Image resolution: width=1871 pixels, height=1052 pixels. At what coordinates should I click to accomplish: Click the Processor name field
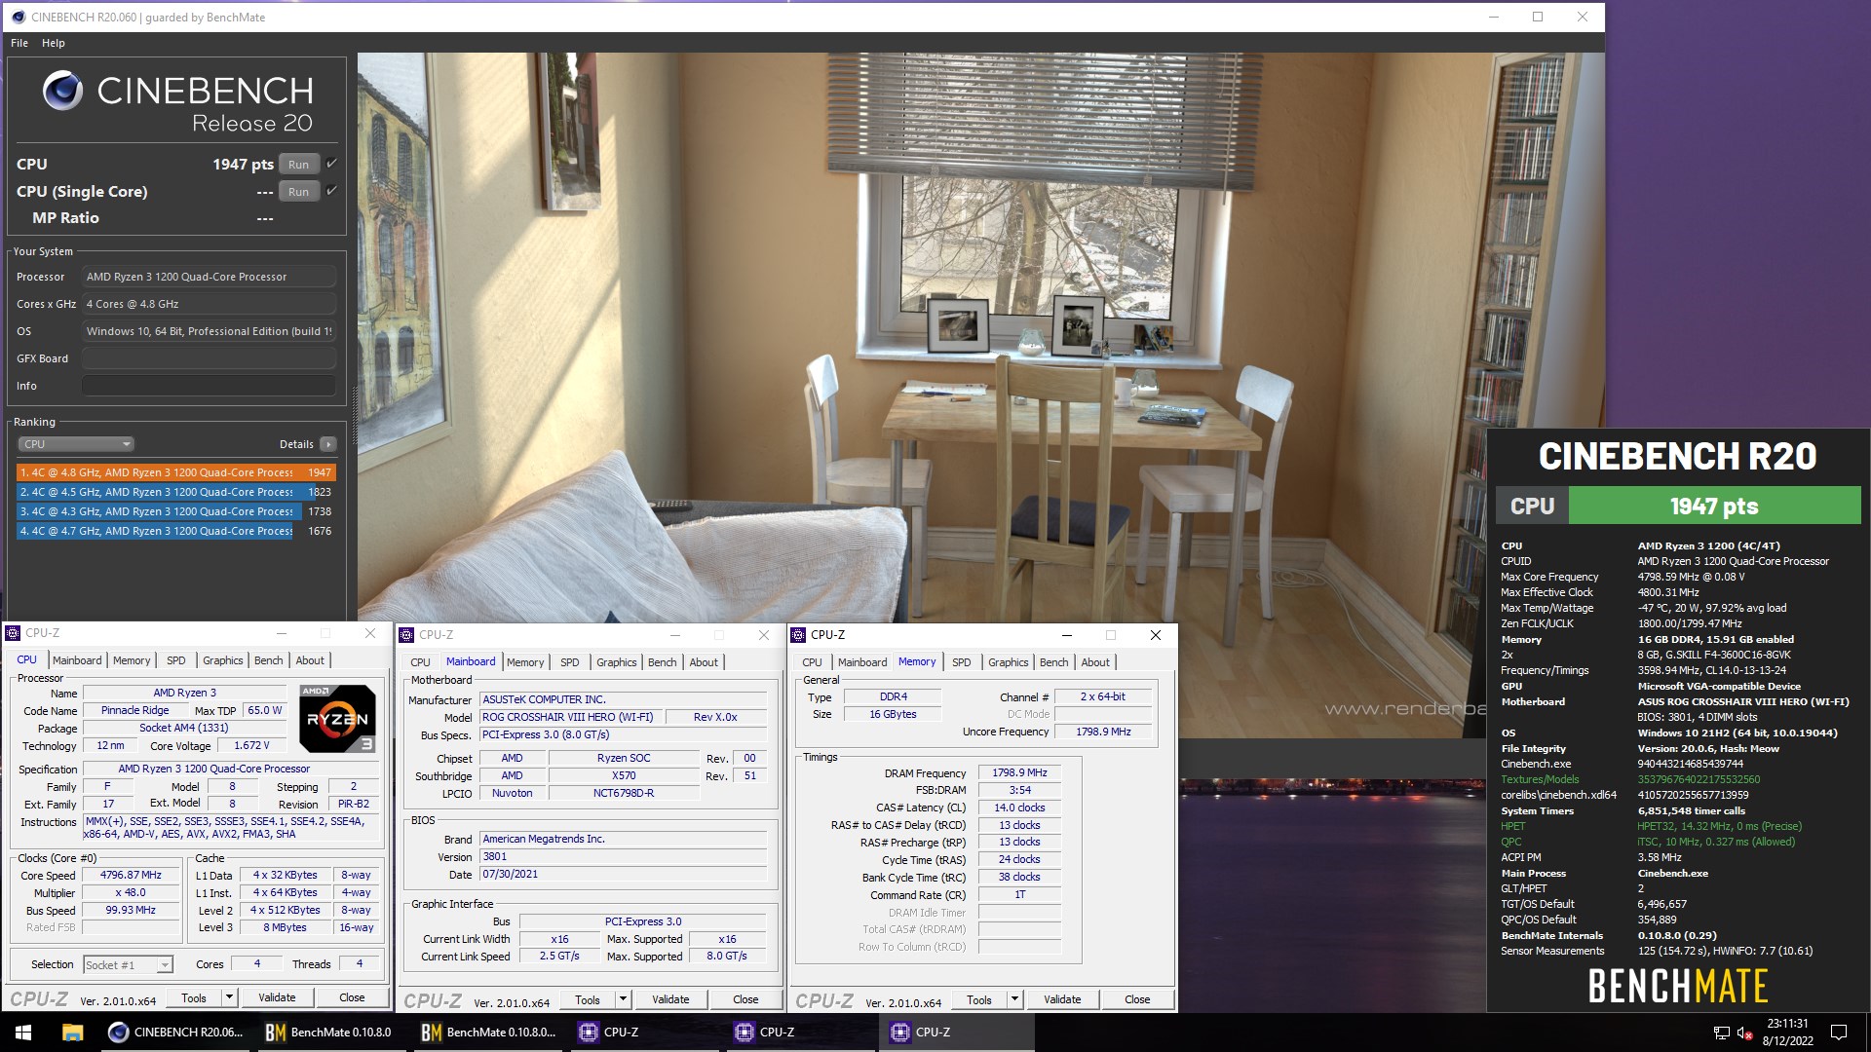point(209,277)
